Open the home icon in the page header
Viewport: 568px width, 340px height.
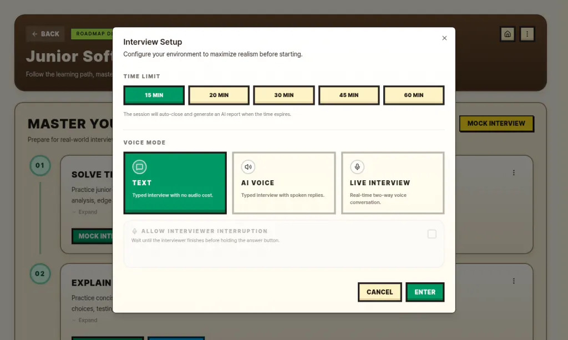coord(508,34)
